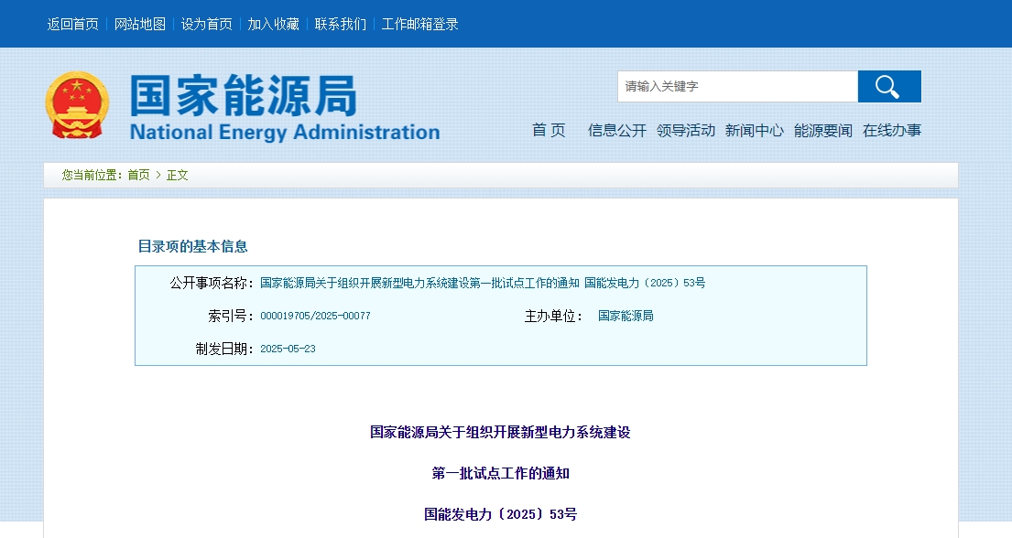Focus the 请输入关键字 search field

tap(737, 86)
